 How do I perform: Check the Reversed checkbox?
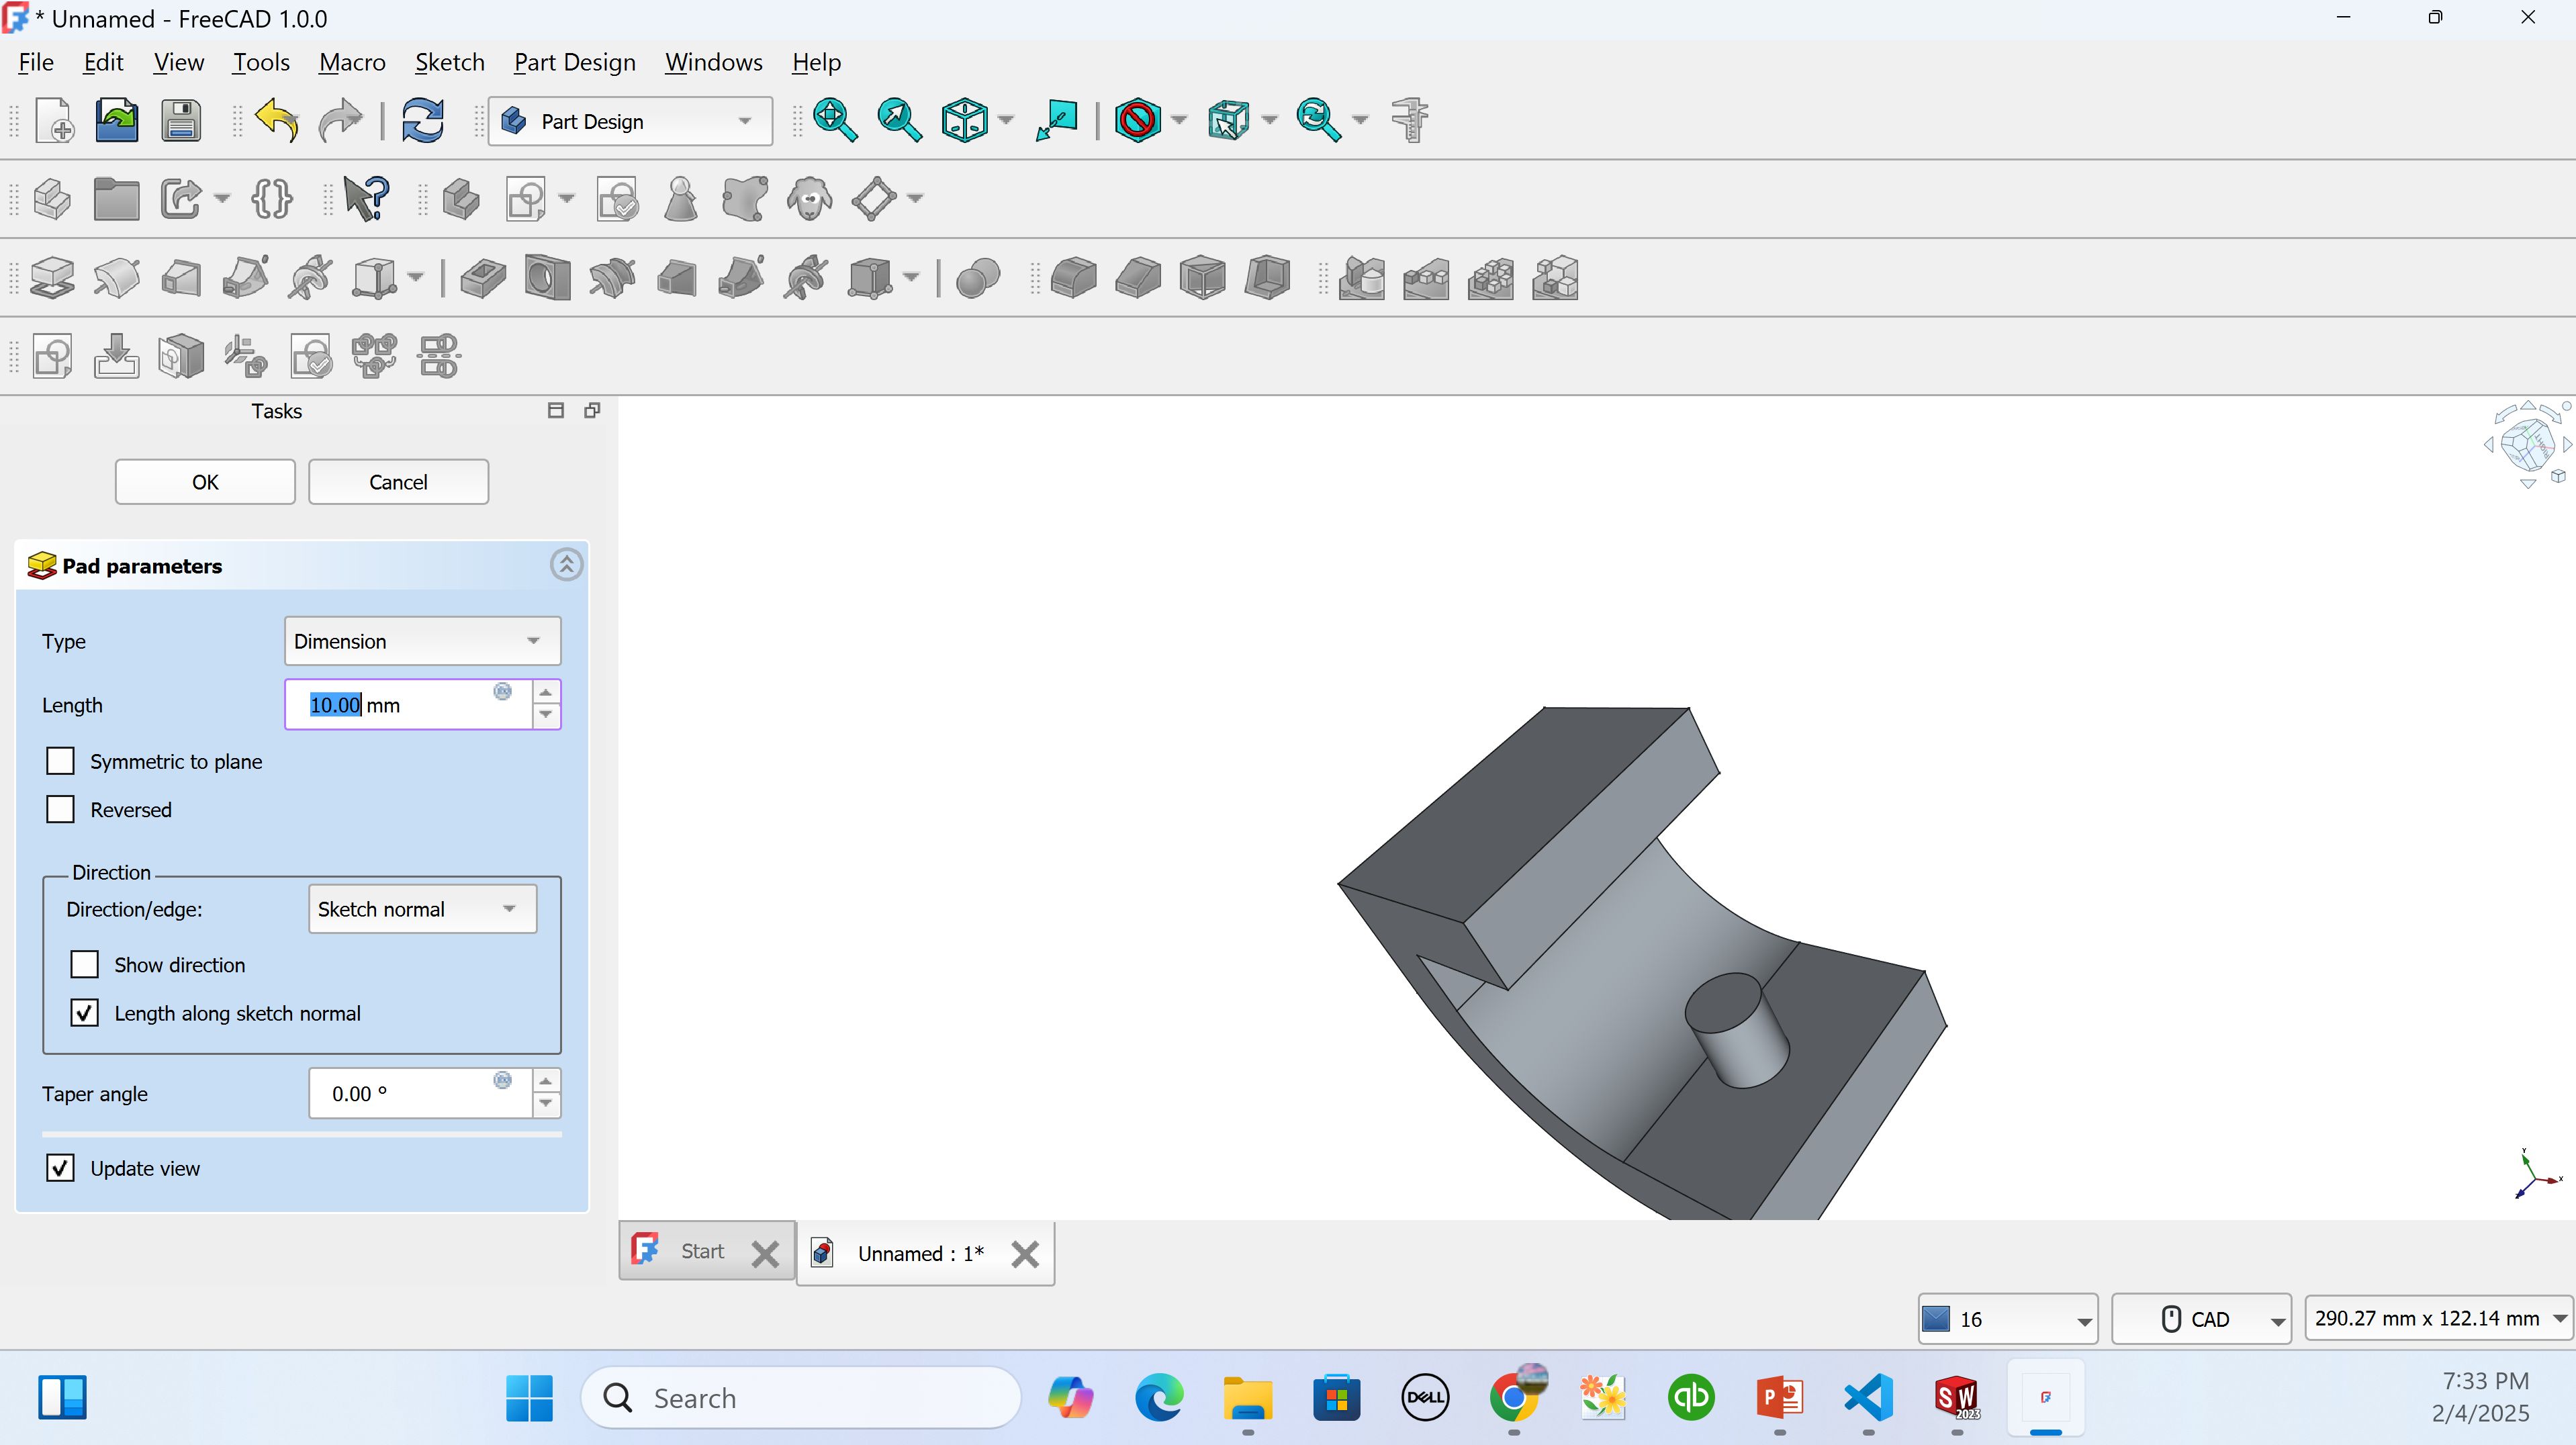(x=61, y=809)
